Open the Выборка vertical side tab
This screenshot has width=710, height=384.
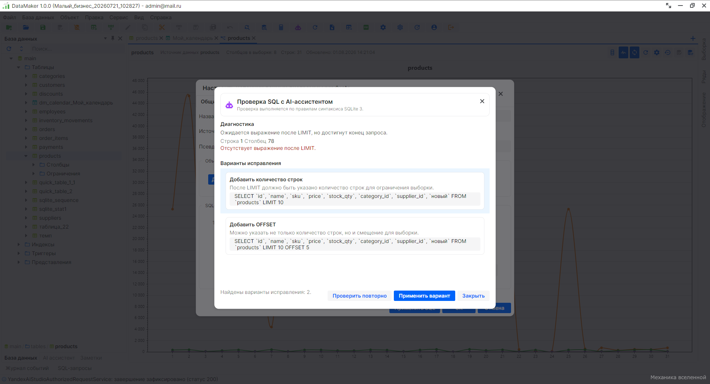[704, 49]
